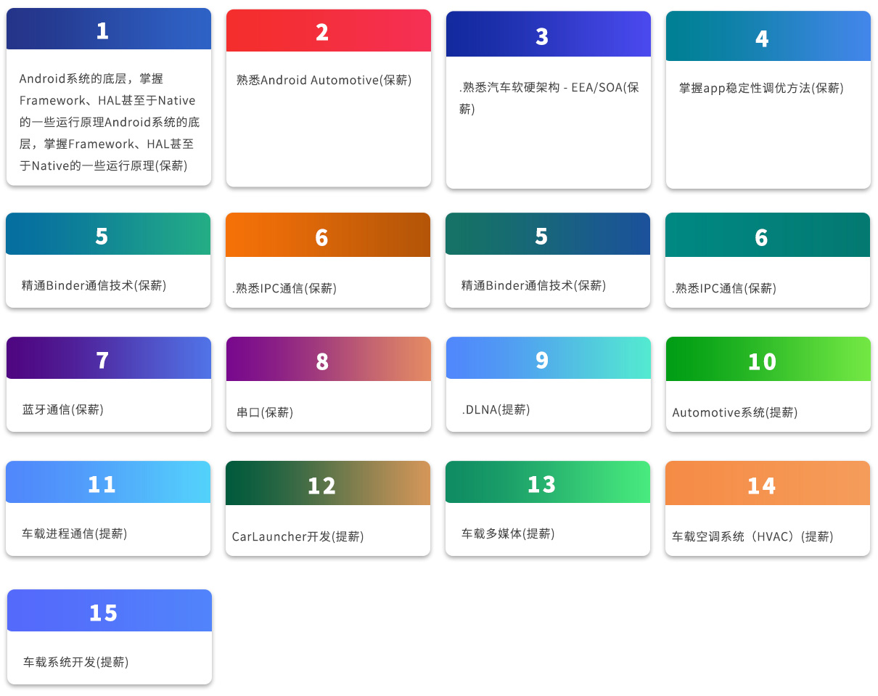The width and height of the screenshot is (878, 696).
Task: Click the blue-to-green header numbered 5
Action: [x=108, y=234]
